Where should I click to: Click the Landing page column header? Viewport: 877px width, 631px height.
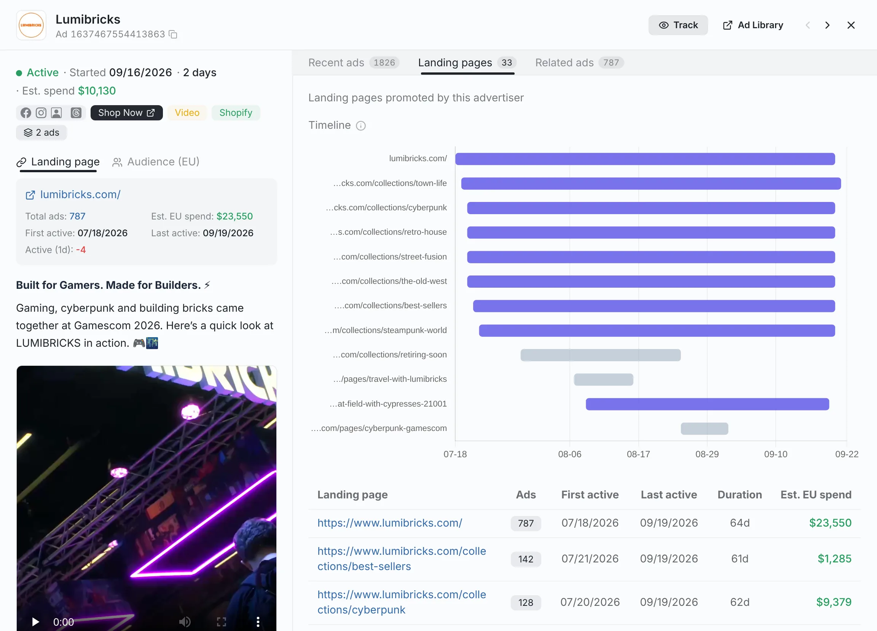pyautogui.click(x=352, y=495)
